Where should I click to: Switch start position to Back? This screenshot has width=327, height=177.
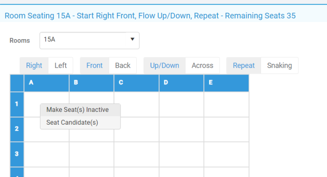click(123, 66)
